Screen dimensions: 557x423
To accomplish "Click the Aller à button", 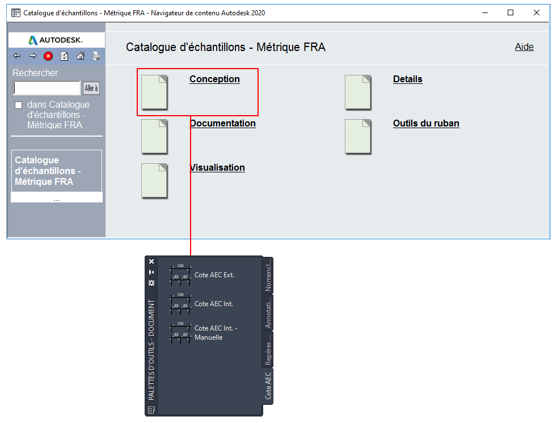I will coord(91,88).
